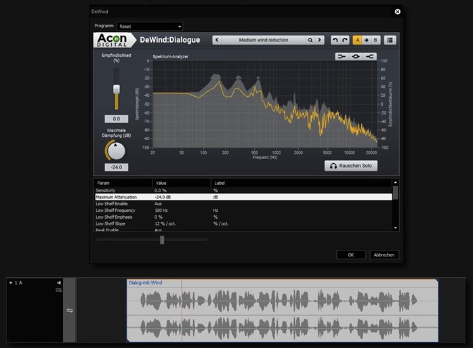Add a low shelf filter band
Image resolution: width=473 pixels, height=348 pixels.
pos(342,56)
